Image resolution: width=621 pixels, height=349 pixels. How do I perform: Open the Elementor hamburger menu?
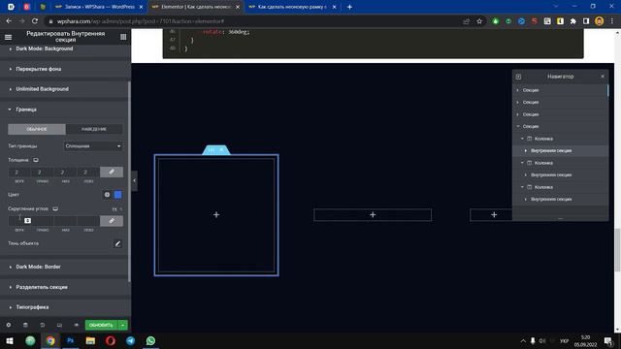click(x=9, y=37)
